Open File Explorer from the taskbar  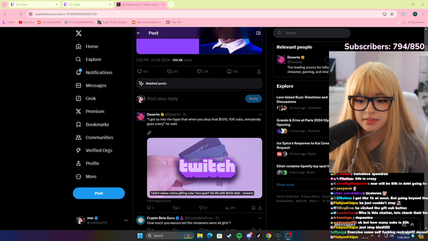(x=200, y=236)
